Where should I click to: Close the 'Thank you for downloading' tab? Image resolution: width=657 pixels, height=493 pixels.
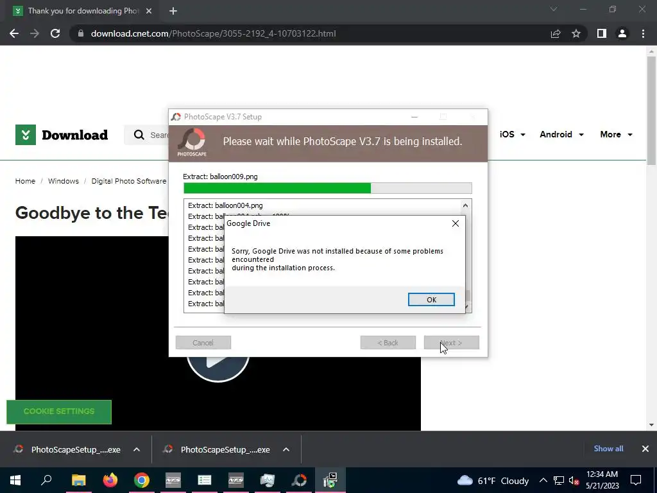click(x=149, y=11)
